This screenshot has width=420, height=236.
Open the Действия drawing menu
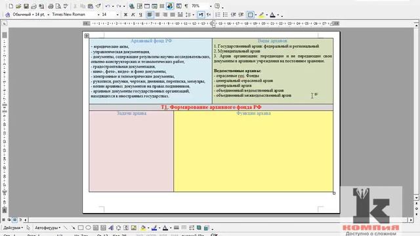coord(13,228)
